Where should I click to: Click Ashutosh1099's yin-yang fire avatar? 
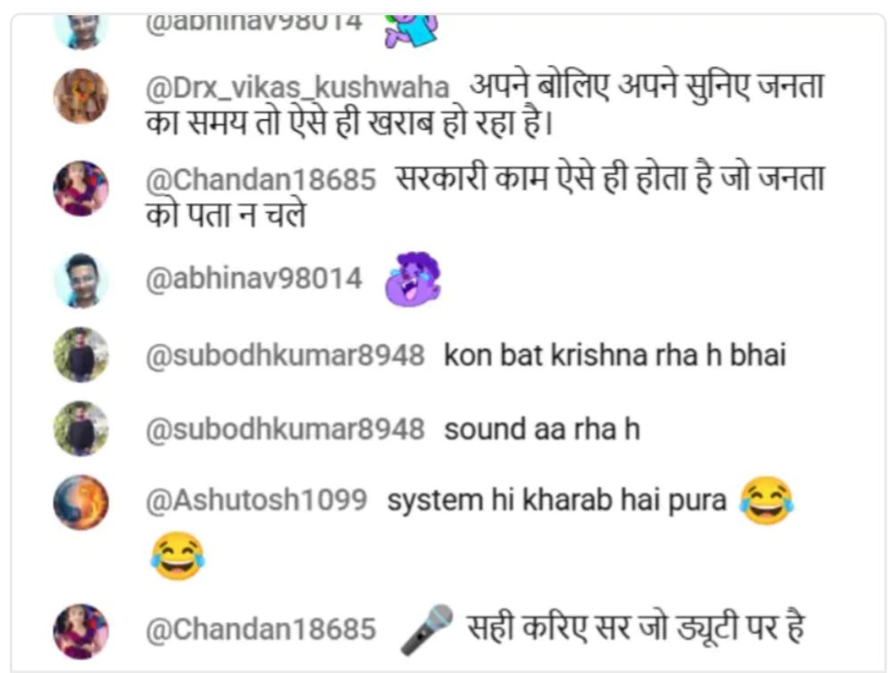(80, 502)
